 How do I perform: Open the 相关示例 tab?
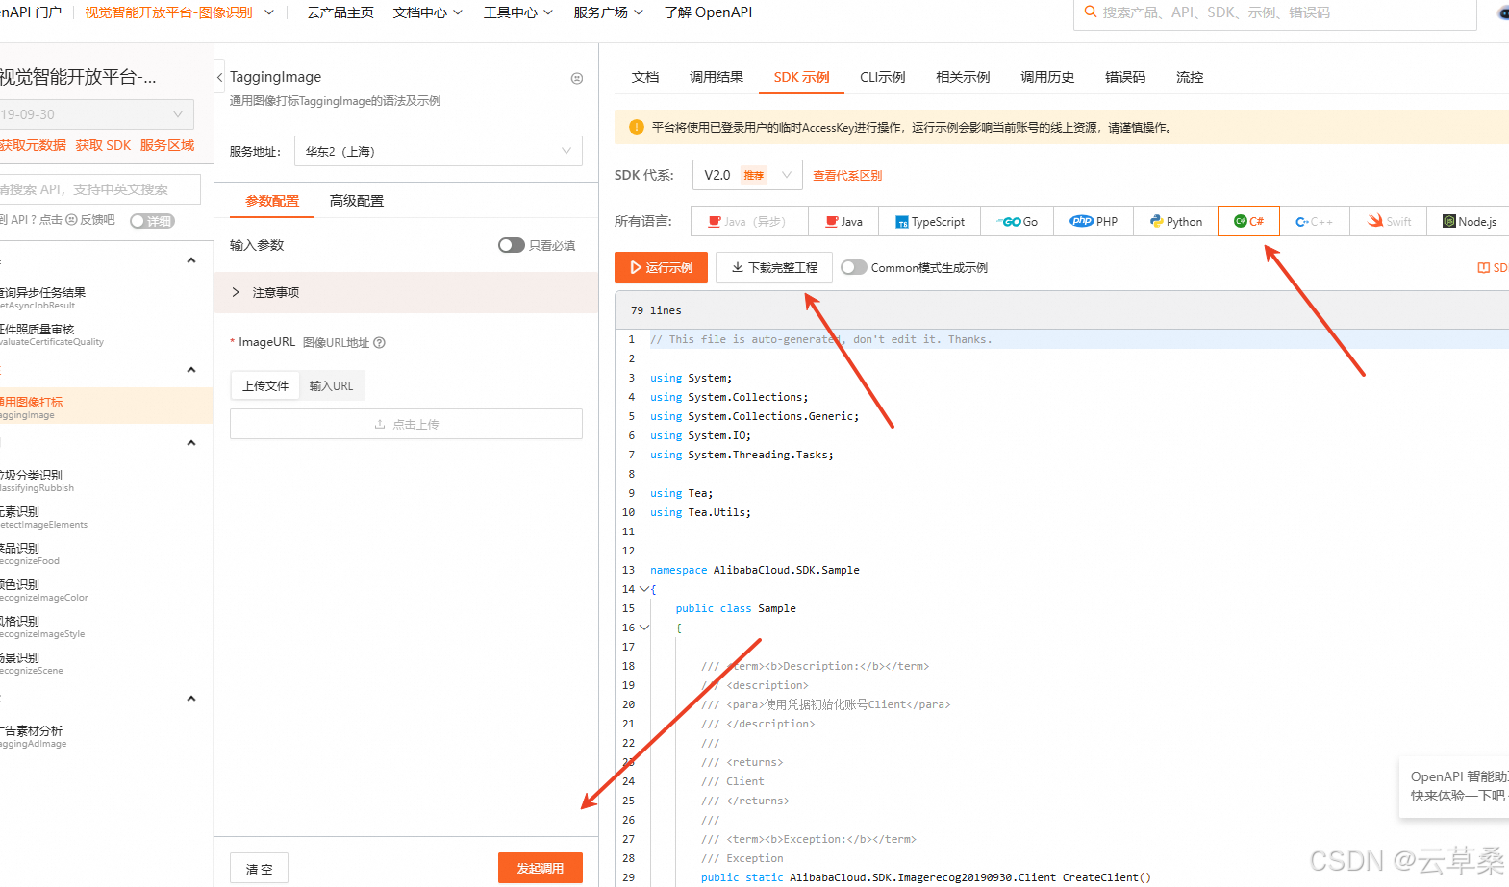[x=963, y=77]
